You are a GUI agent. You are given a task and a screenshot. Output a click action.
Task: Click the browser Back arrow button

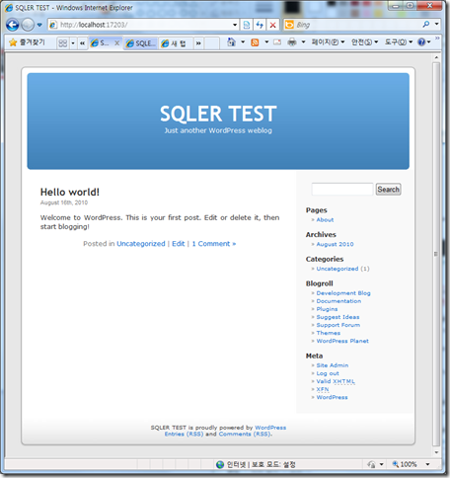click(x=12, y=25)
